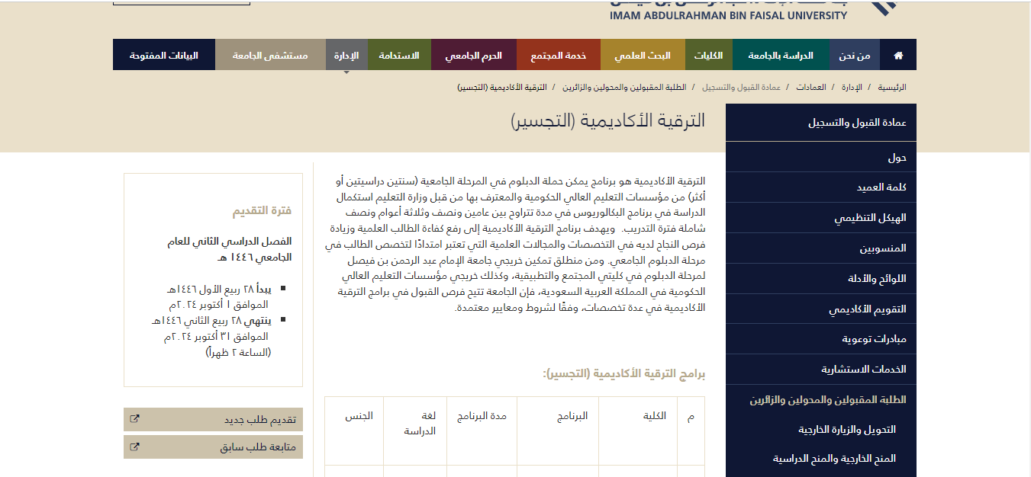Select "مبادرات توعوية" in the sidebar
The height and width of the screenshot is (477, 1031).
(x=821, y=339)
